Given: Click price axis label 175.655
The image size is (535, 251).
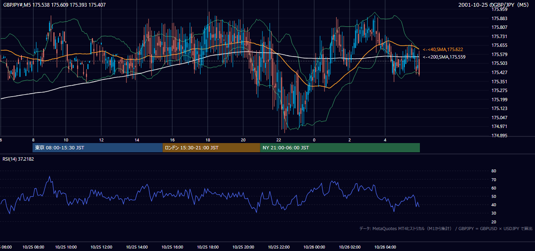Looking at the screenshot, I should [499, 45].
